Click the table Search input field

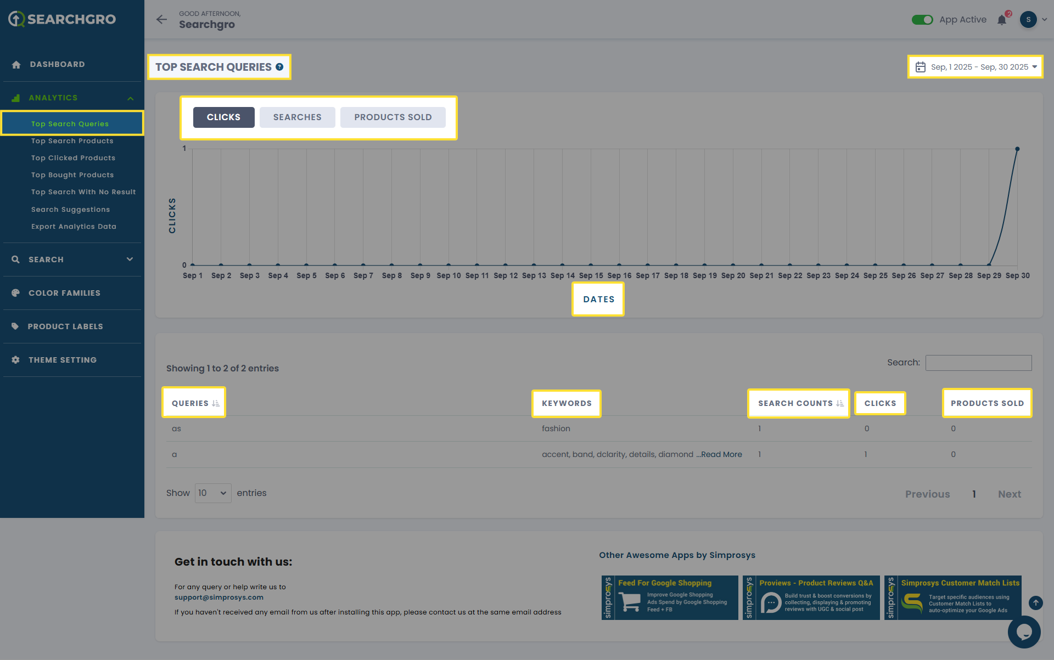pos(978,363)
